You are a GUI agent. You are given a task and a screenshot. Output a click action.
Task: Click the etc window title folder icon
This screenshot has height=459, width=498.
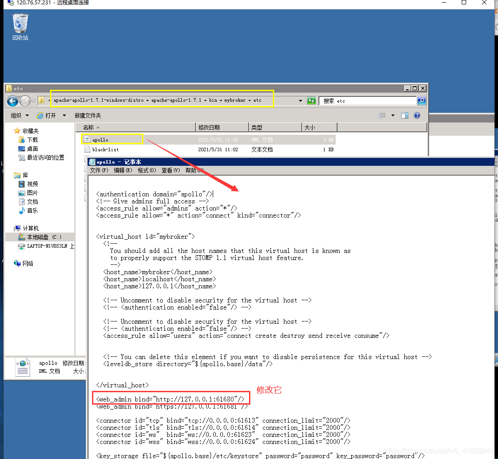[x=9, y=88]
